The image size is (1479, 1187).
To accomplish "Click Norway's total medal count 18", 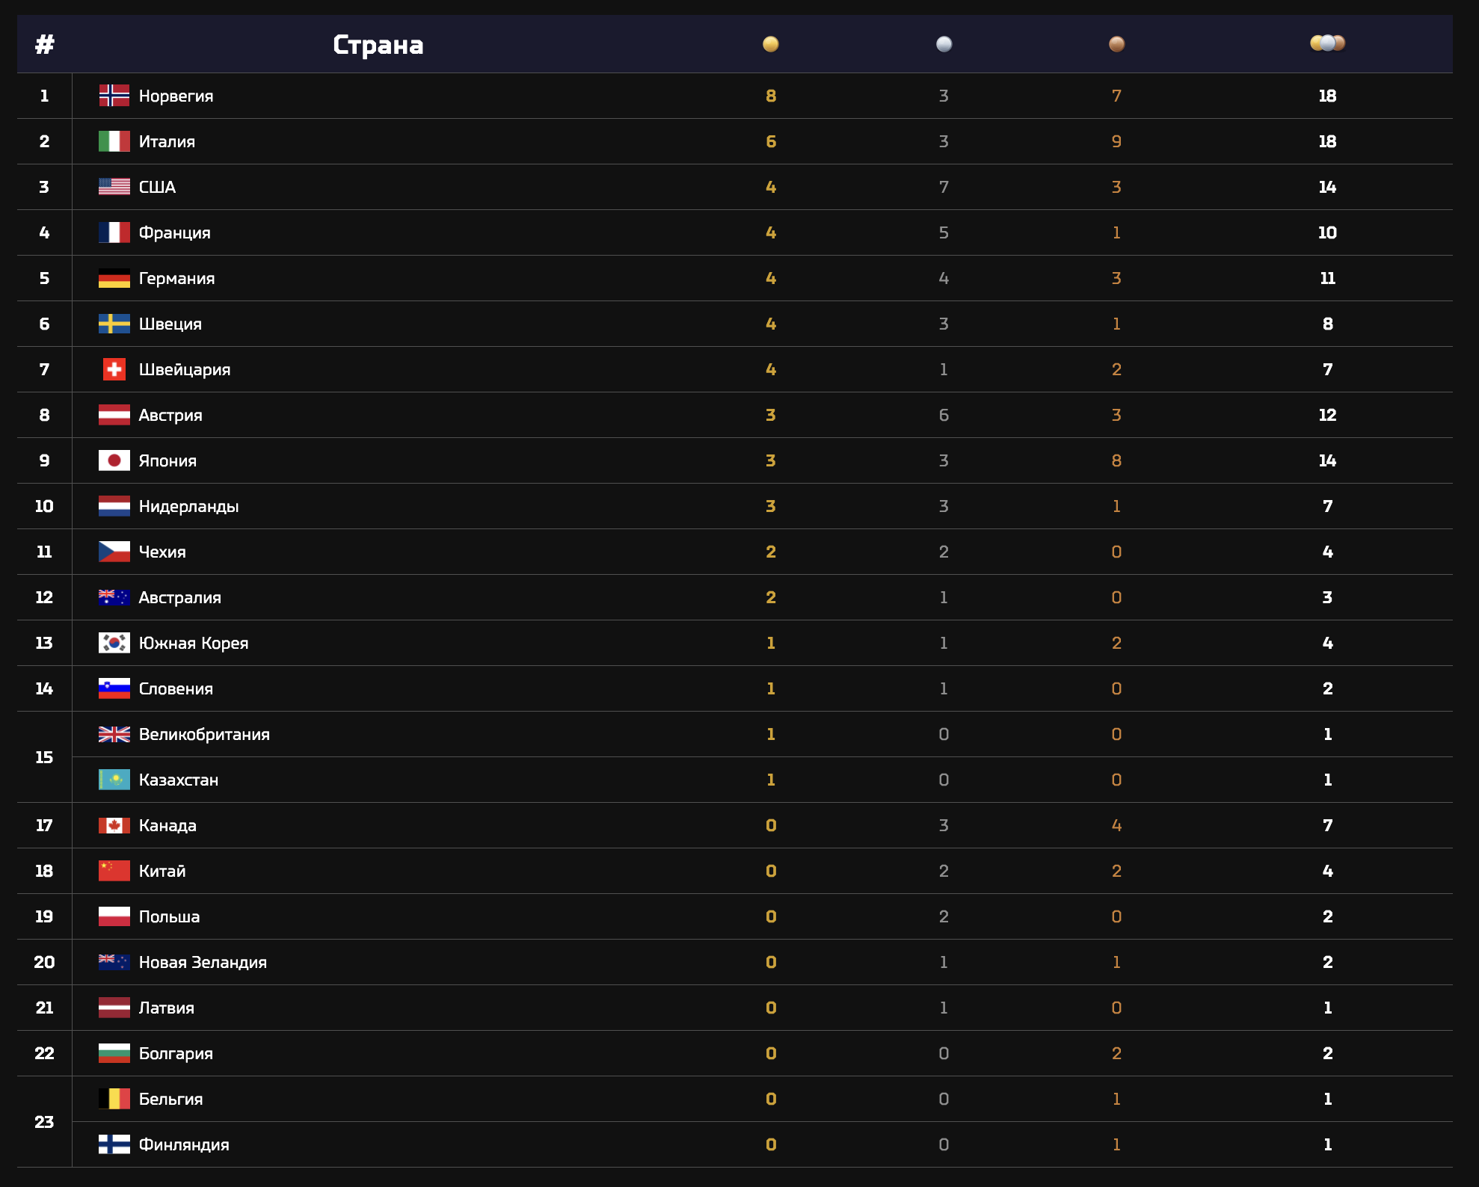I will coord(1327,96).
